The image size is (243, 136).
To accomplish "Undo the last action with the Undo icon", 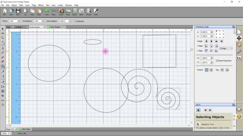I will 47,12.
